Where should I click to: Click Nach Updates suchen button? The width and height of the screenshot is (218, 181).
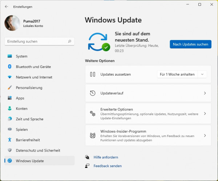(x=190, y=44)
